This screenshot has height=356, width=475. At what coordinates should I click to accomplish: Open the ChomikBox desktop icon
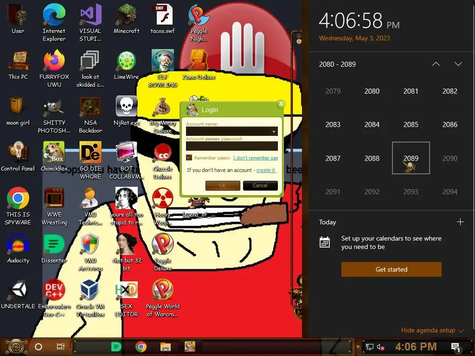(54, 157)
